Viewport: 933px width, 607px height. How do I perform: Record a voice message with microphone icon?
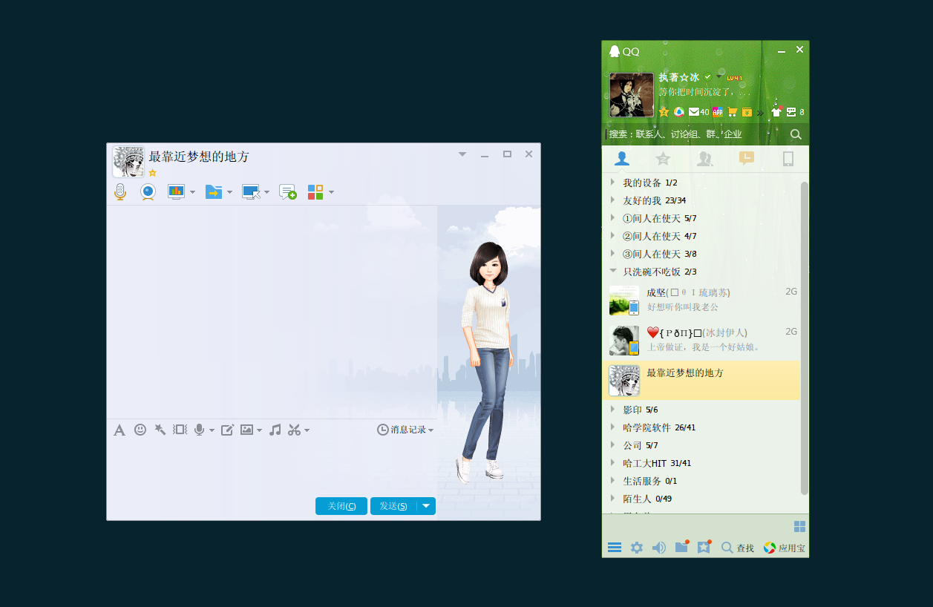(x=199, y=429)
